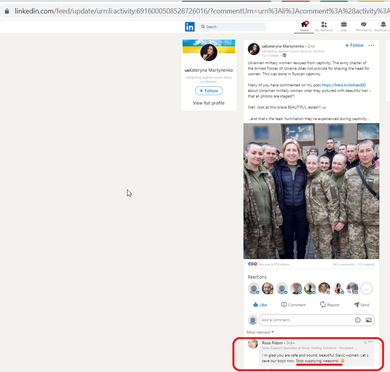Show more reactions with the ellipsis circle
Screen dimensions: 390x372
pyautogui.click(x=367, y=289)
